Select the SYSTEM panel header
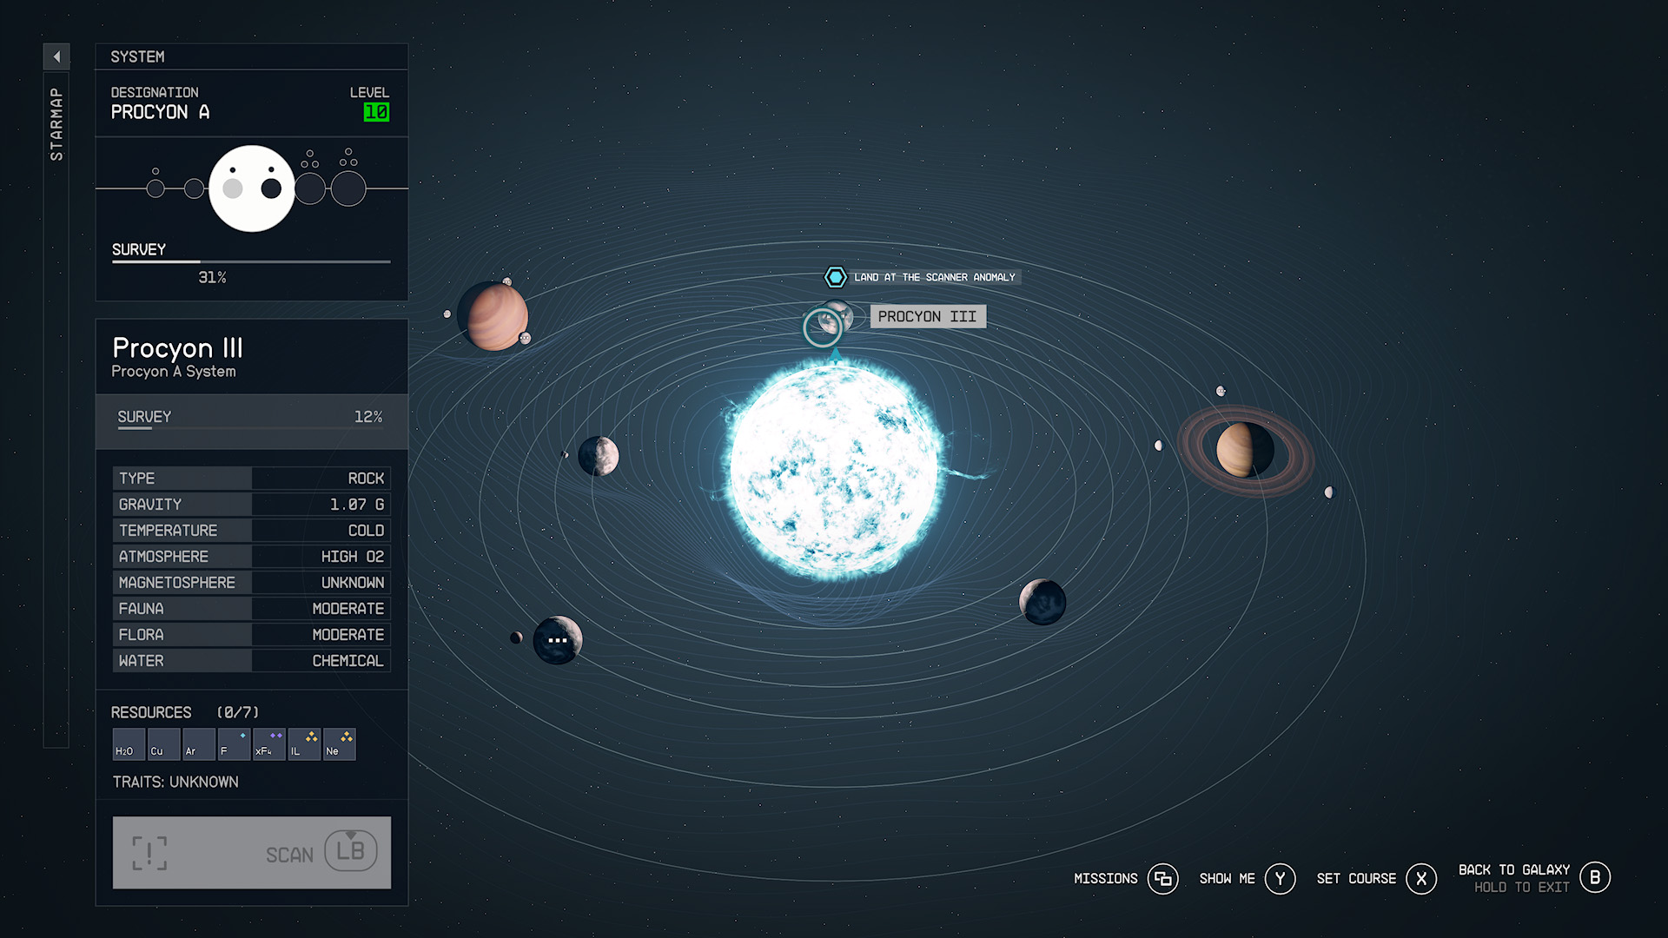This screenshot has width=1668, height=938. pos(251,56)
